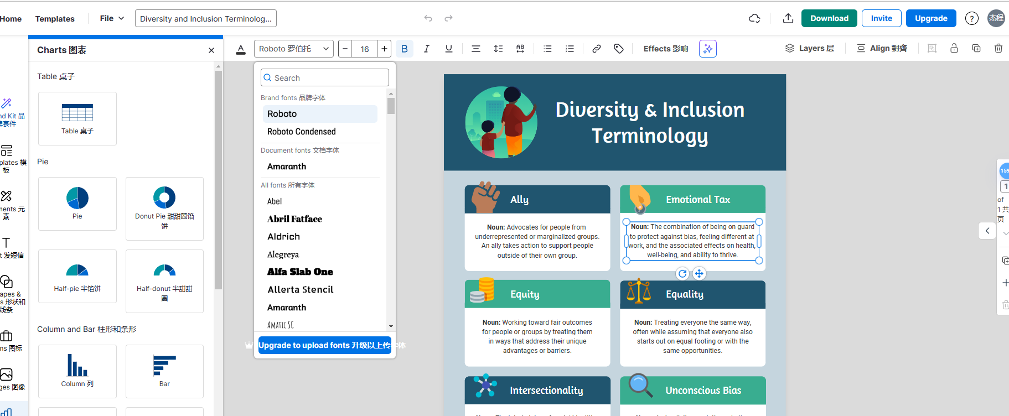The height and width of the screenshot is (416, 1009).
Task: Insert a Pie chart
Action: tap(77, 204)
